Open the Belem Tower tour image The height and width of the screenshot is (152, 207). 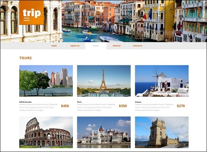pos(162,132)
